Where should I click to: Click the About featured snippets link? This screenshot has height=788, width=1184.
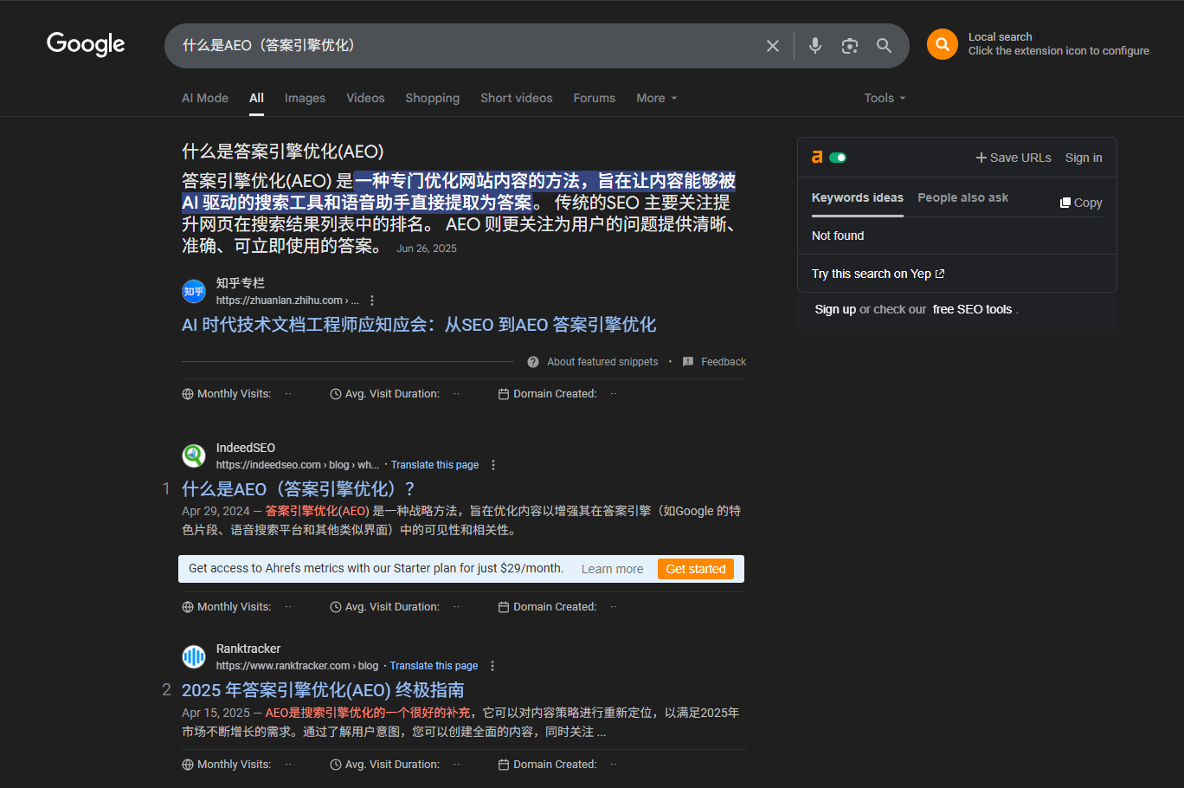point(602,362)
